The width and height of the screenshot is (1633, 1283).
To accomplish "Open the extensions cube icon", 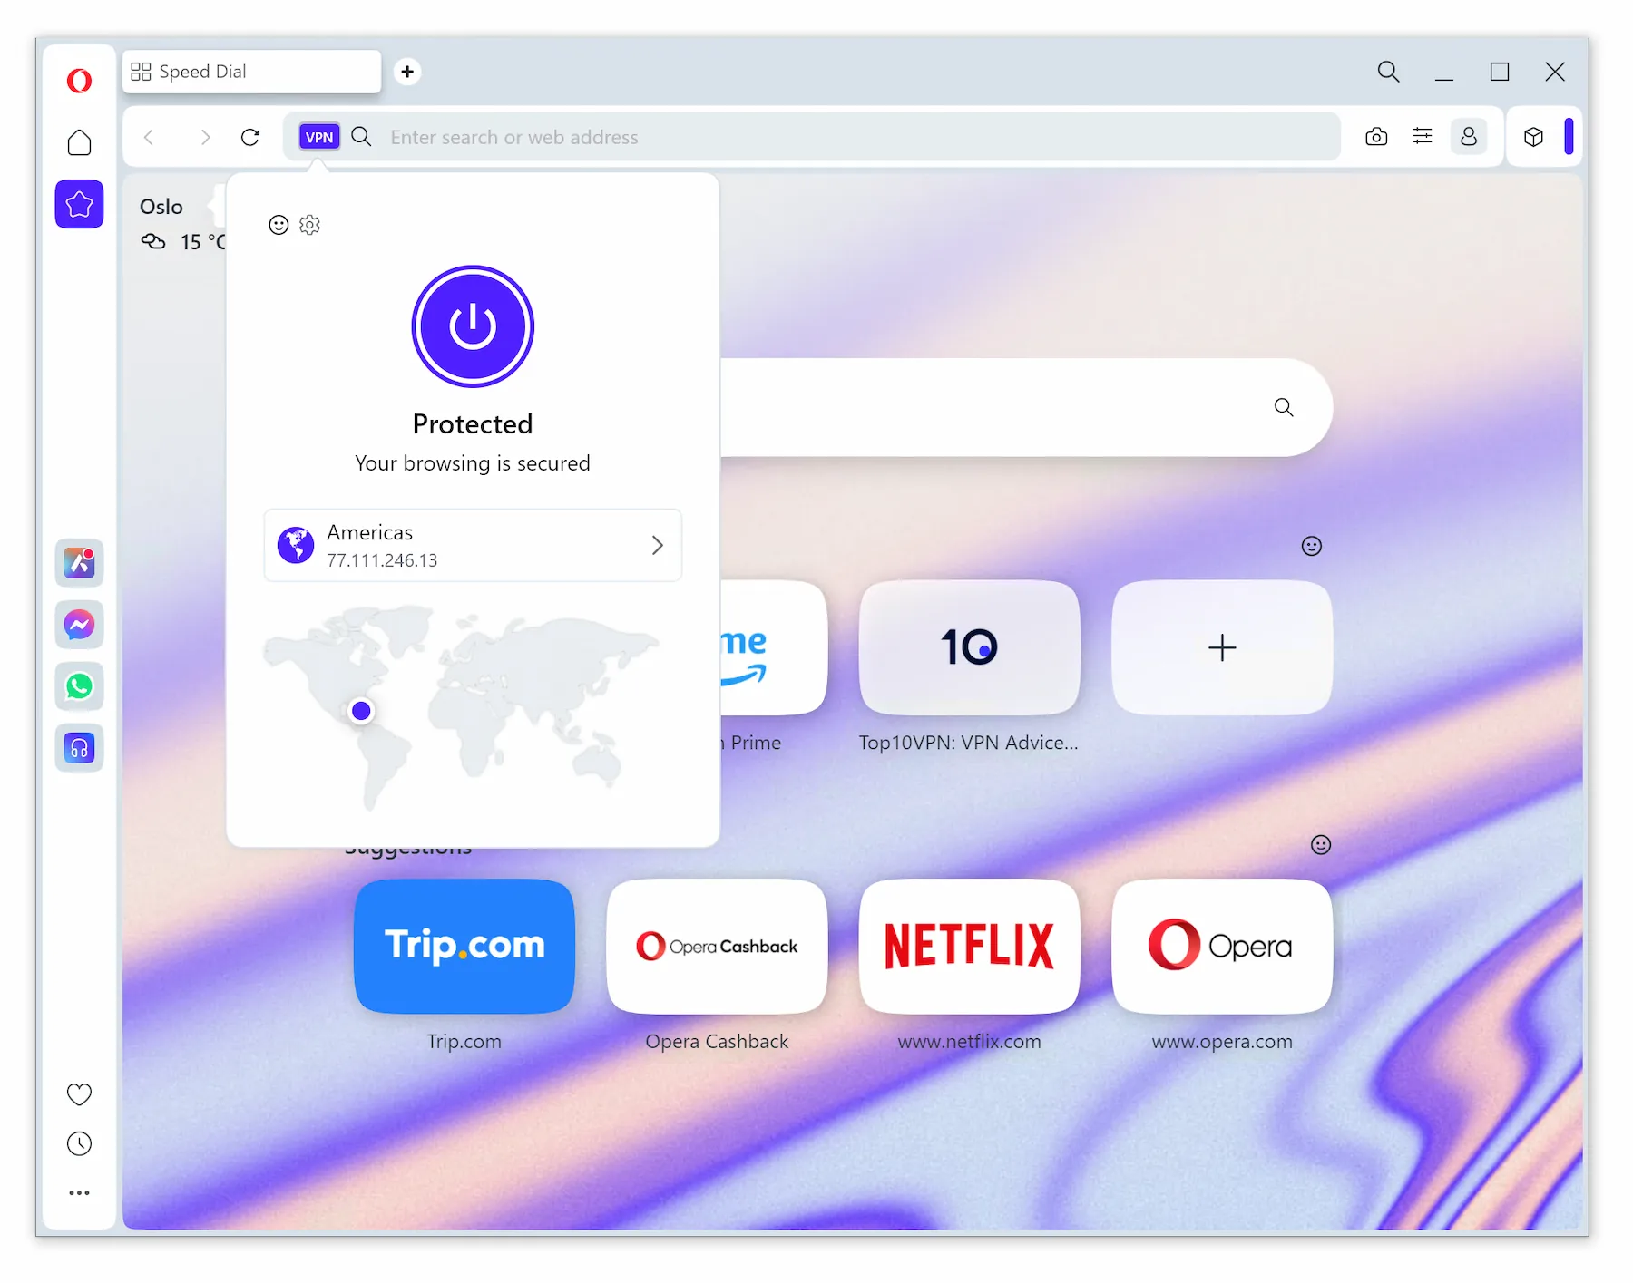I will coord(1533,137).
